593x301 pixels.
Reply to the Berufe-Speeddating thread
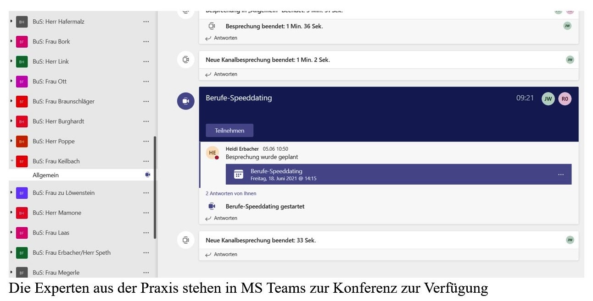coord(222,218)
